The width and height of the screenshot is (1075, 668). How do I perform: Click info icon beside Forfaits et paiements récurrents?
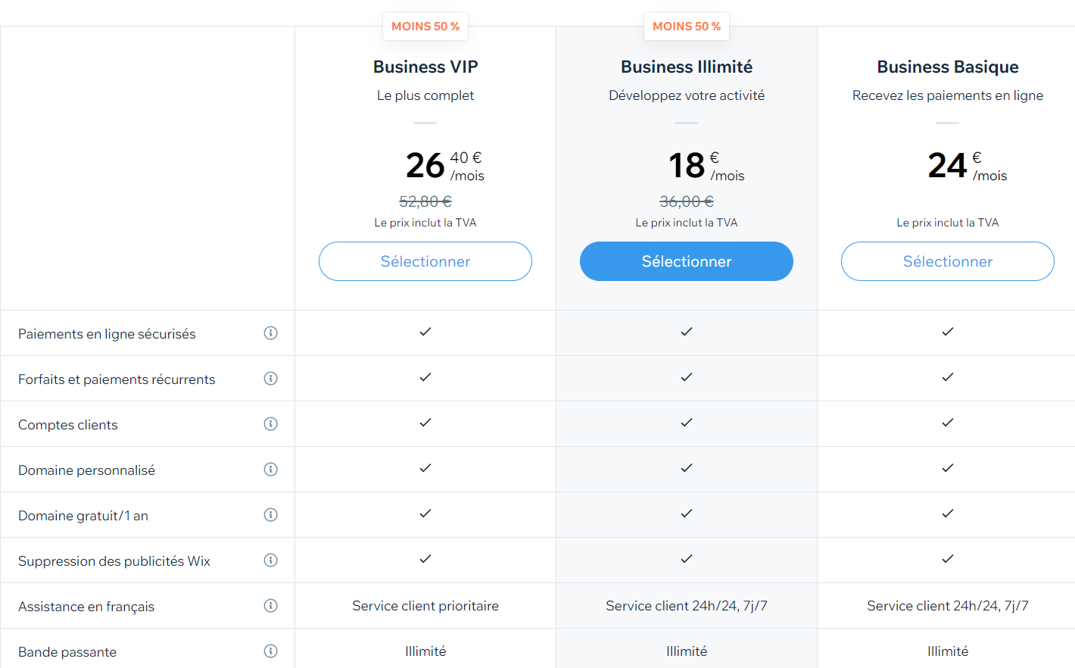(270, 379)
